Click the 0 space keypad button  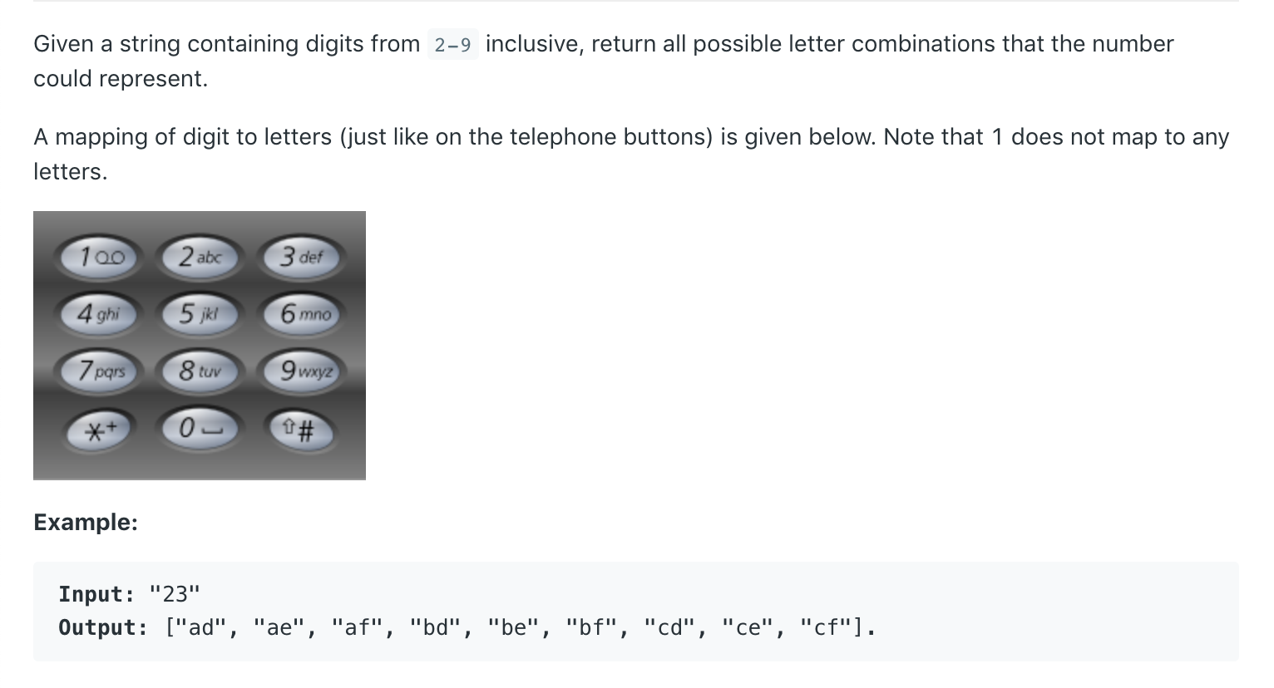pyautogui.click(x=200, y=430)
